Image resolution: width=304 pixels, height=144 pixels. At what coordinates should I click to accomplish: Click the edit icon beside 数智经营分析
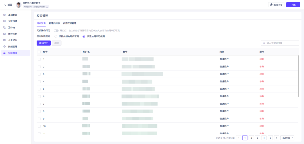(47, 6)
